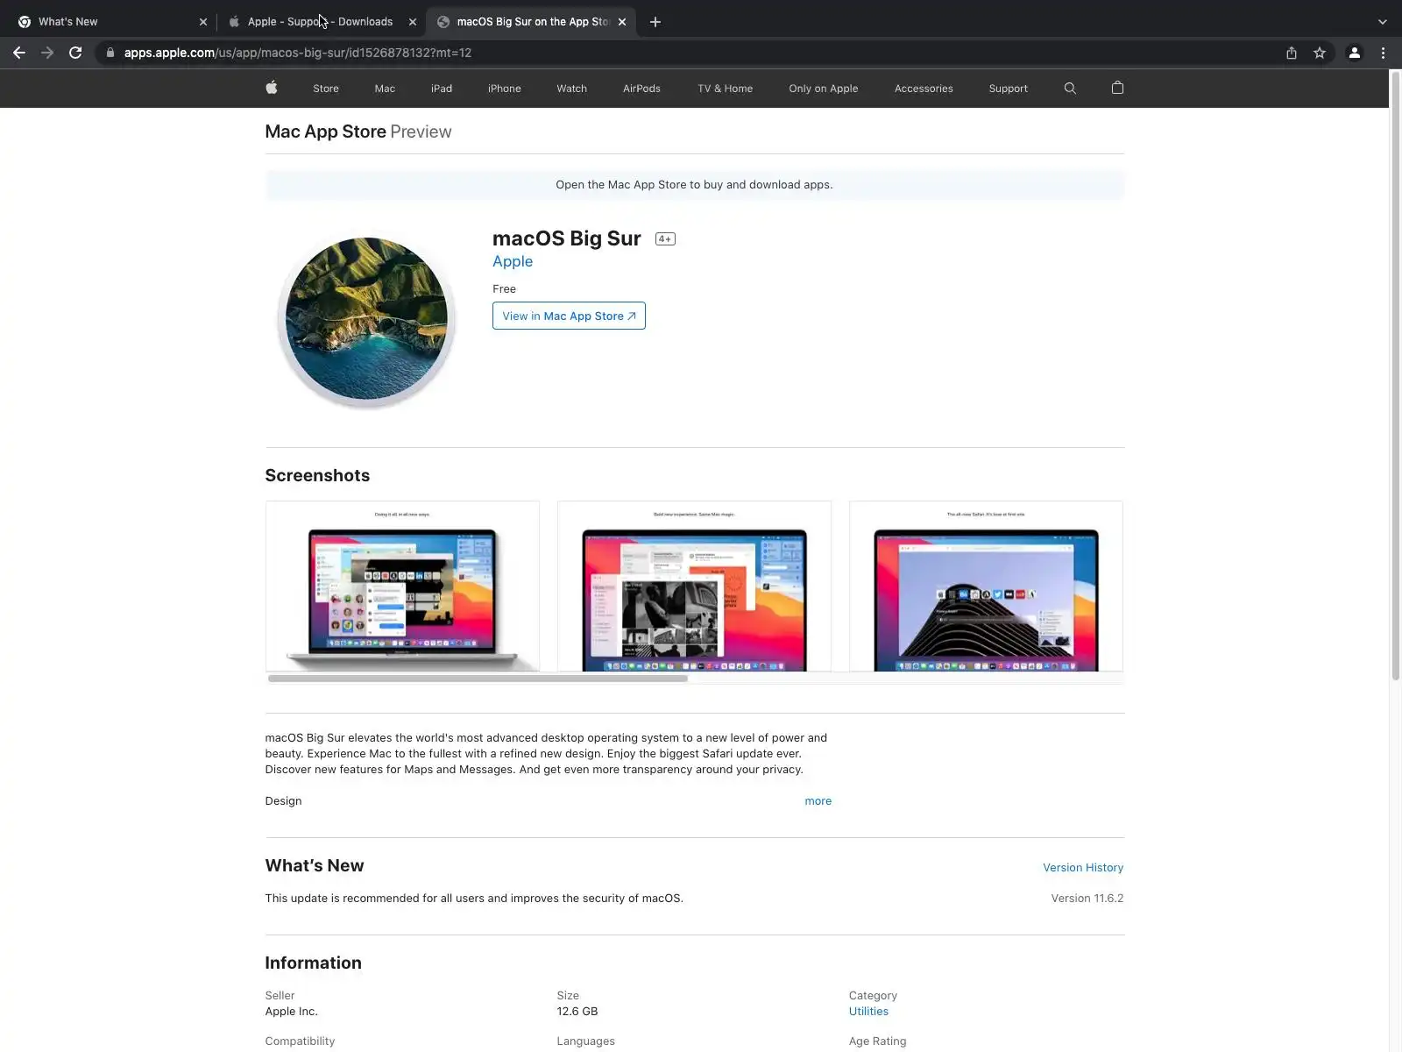Open the Support menu item
Viewport: 1402px width, 1052px height.
point(1009,89)
